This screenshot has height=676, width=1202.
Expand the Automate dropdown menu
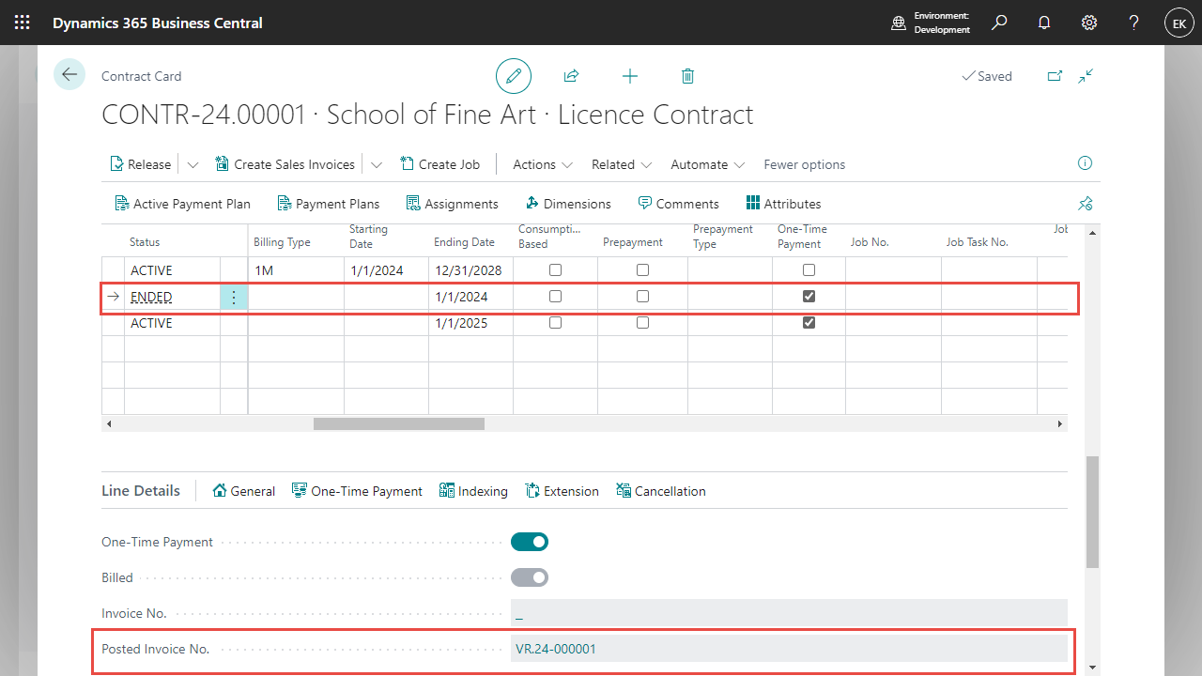coord(707,164)
